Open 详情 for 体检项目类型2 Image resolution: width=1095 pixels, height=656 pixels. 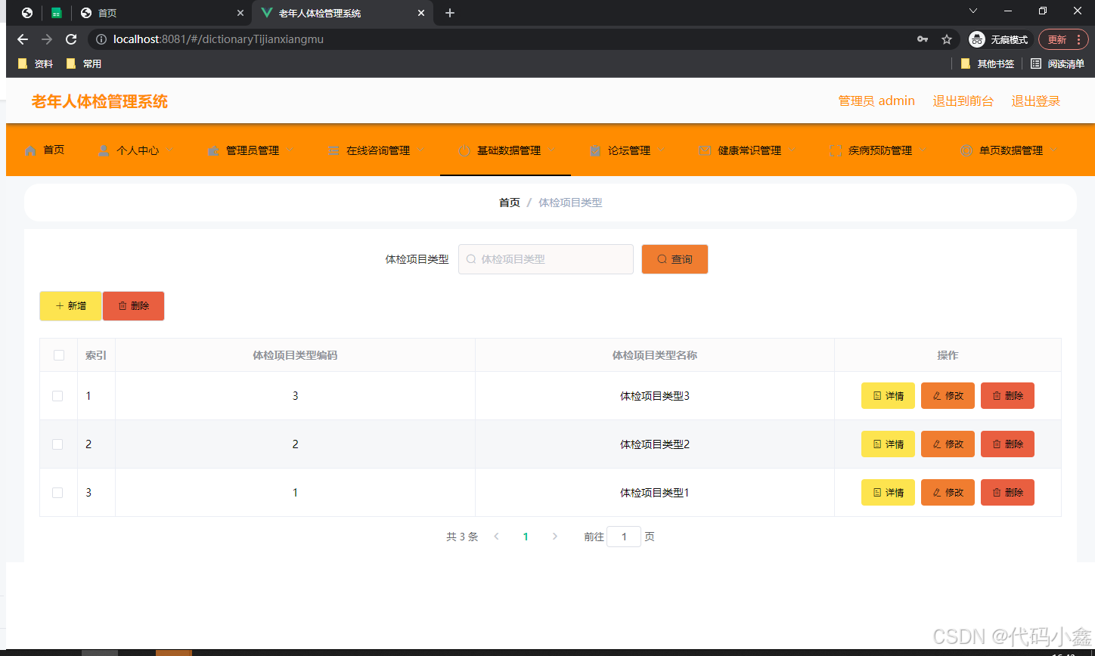click(888, 444)
